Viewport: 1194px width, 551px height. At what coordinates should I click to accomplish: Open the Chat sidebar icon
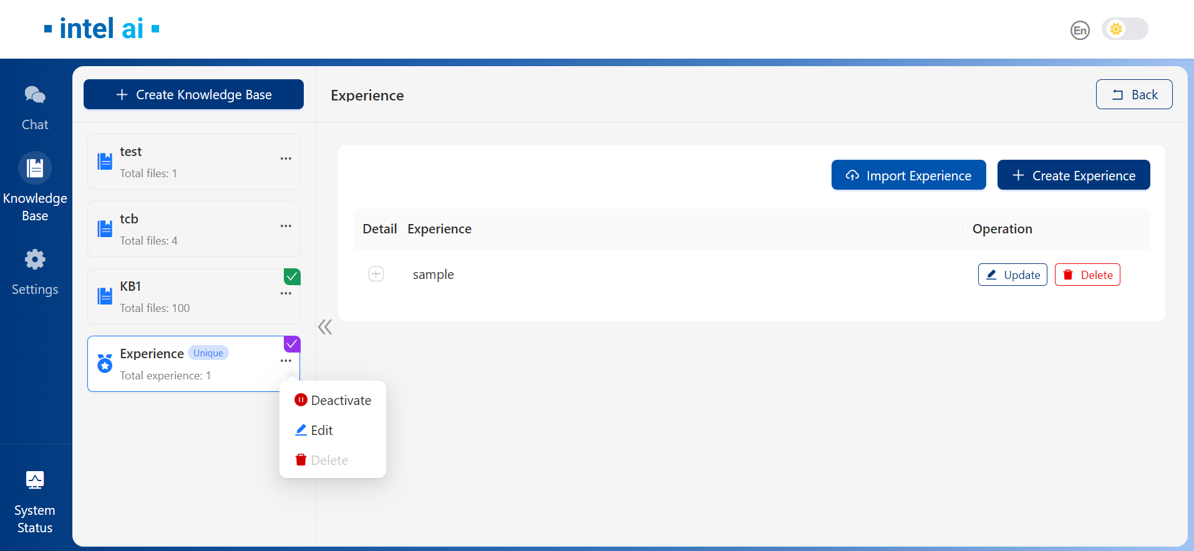(x=35, y=95)
